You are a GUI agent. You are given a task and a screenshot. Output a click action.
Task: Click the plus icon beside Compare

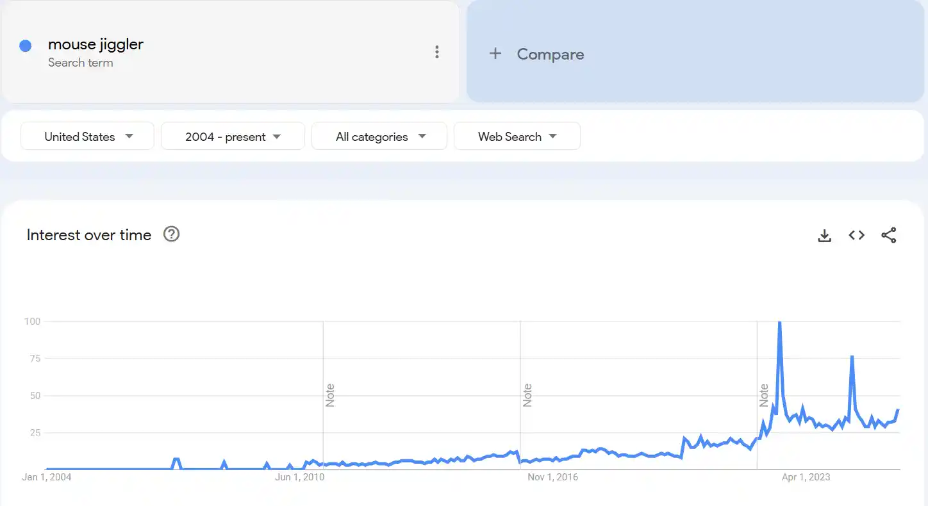[x=495, y=54]
